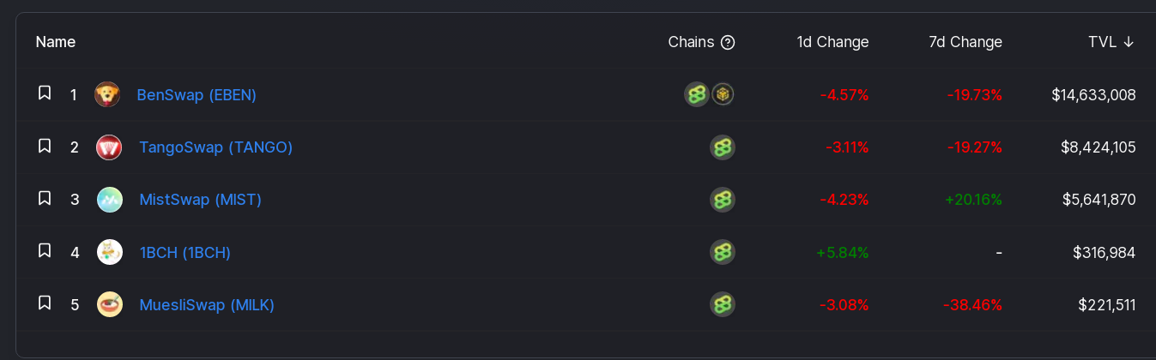
Task: Click BenSwap's BSC chain icon
Action: 723,94
